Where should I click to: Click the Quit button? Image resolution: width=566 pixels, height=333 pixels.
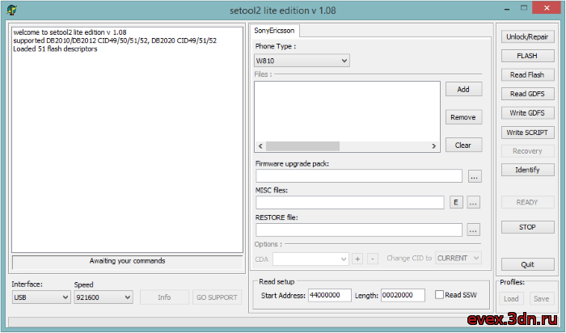(x=527, y=264)
